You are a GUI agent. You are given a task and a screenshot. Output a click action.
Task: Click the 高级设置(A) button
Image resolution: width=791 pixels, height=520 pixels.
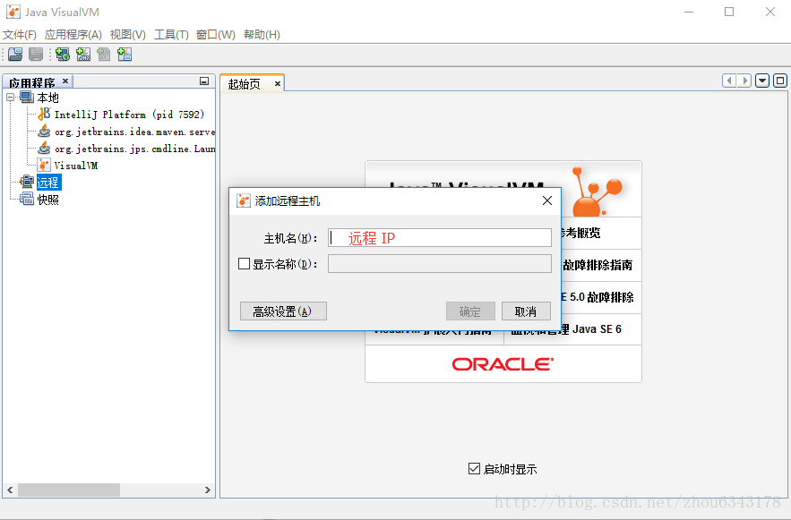[283, 311]
